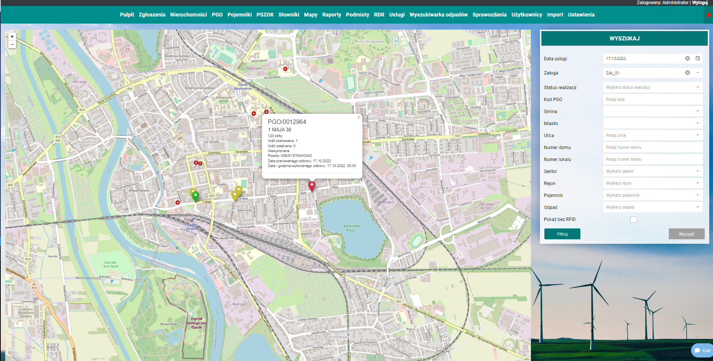
Task: Clear the Załoga selection
Action: [x=688, y=73]
